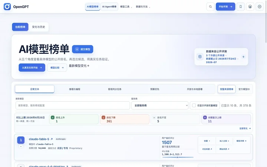Open 原始来源 link for claude-fable-5
Image resolution: width=267 pixels, height=167 pixels.
pos(224,149)
